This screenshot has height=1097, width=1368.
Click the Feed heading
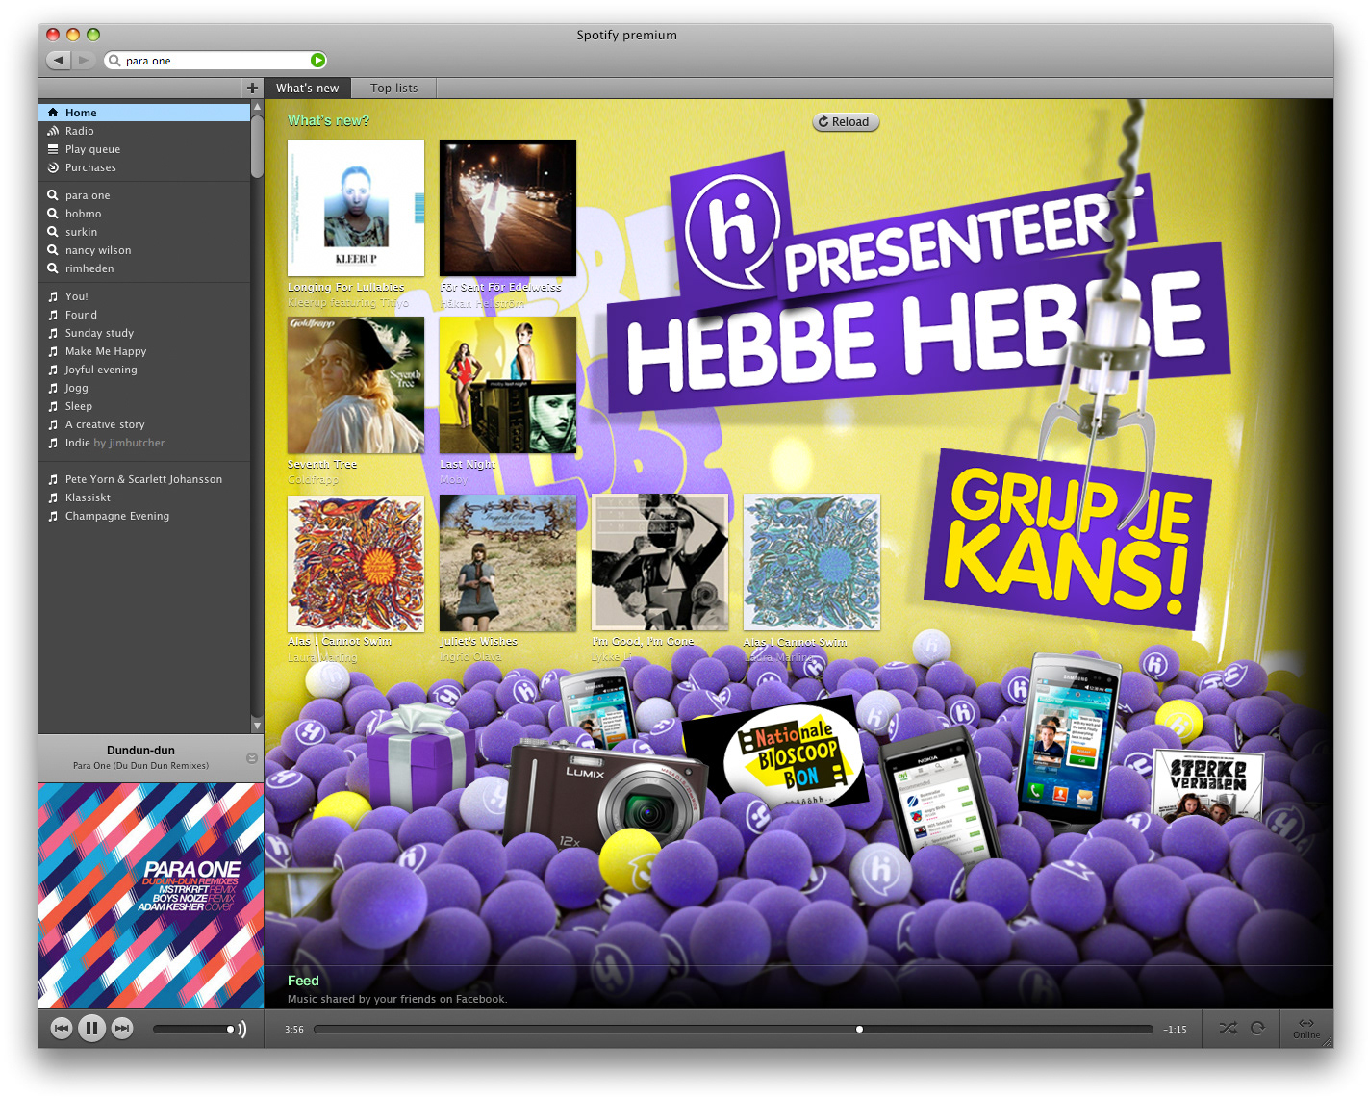tap(303, 981)
